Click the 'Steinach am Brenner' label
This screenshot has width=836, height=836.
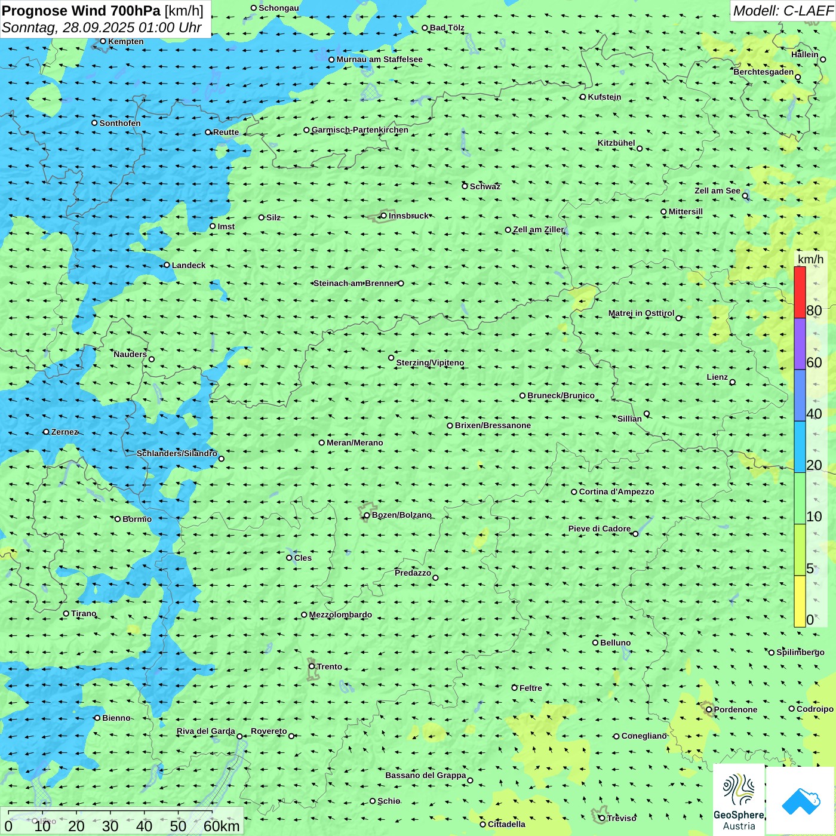(x=355, y=283)
